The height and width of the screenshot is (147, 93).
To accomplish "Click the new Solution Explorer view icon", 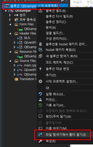I will point(40,56).
